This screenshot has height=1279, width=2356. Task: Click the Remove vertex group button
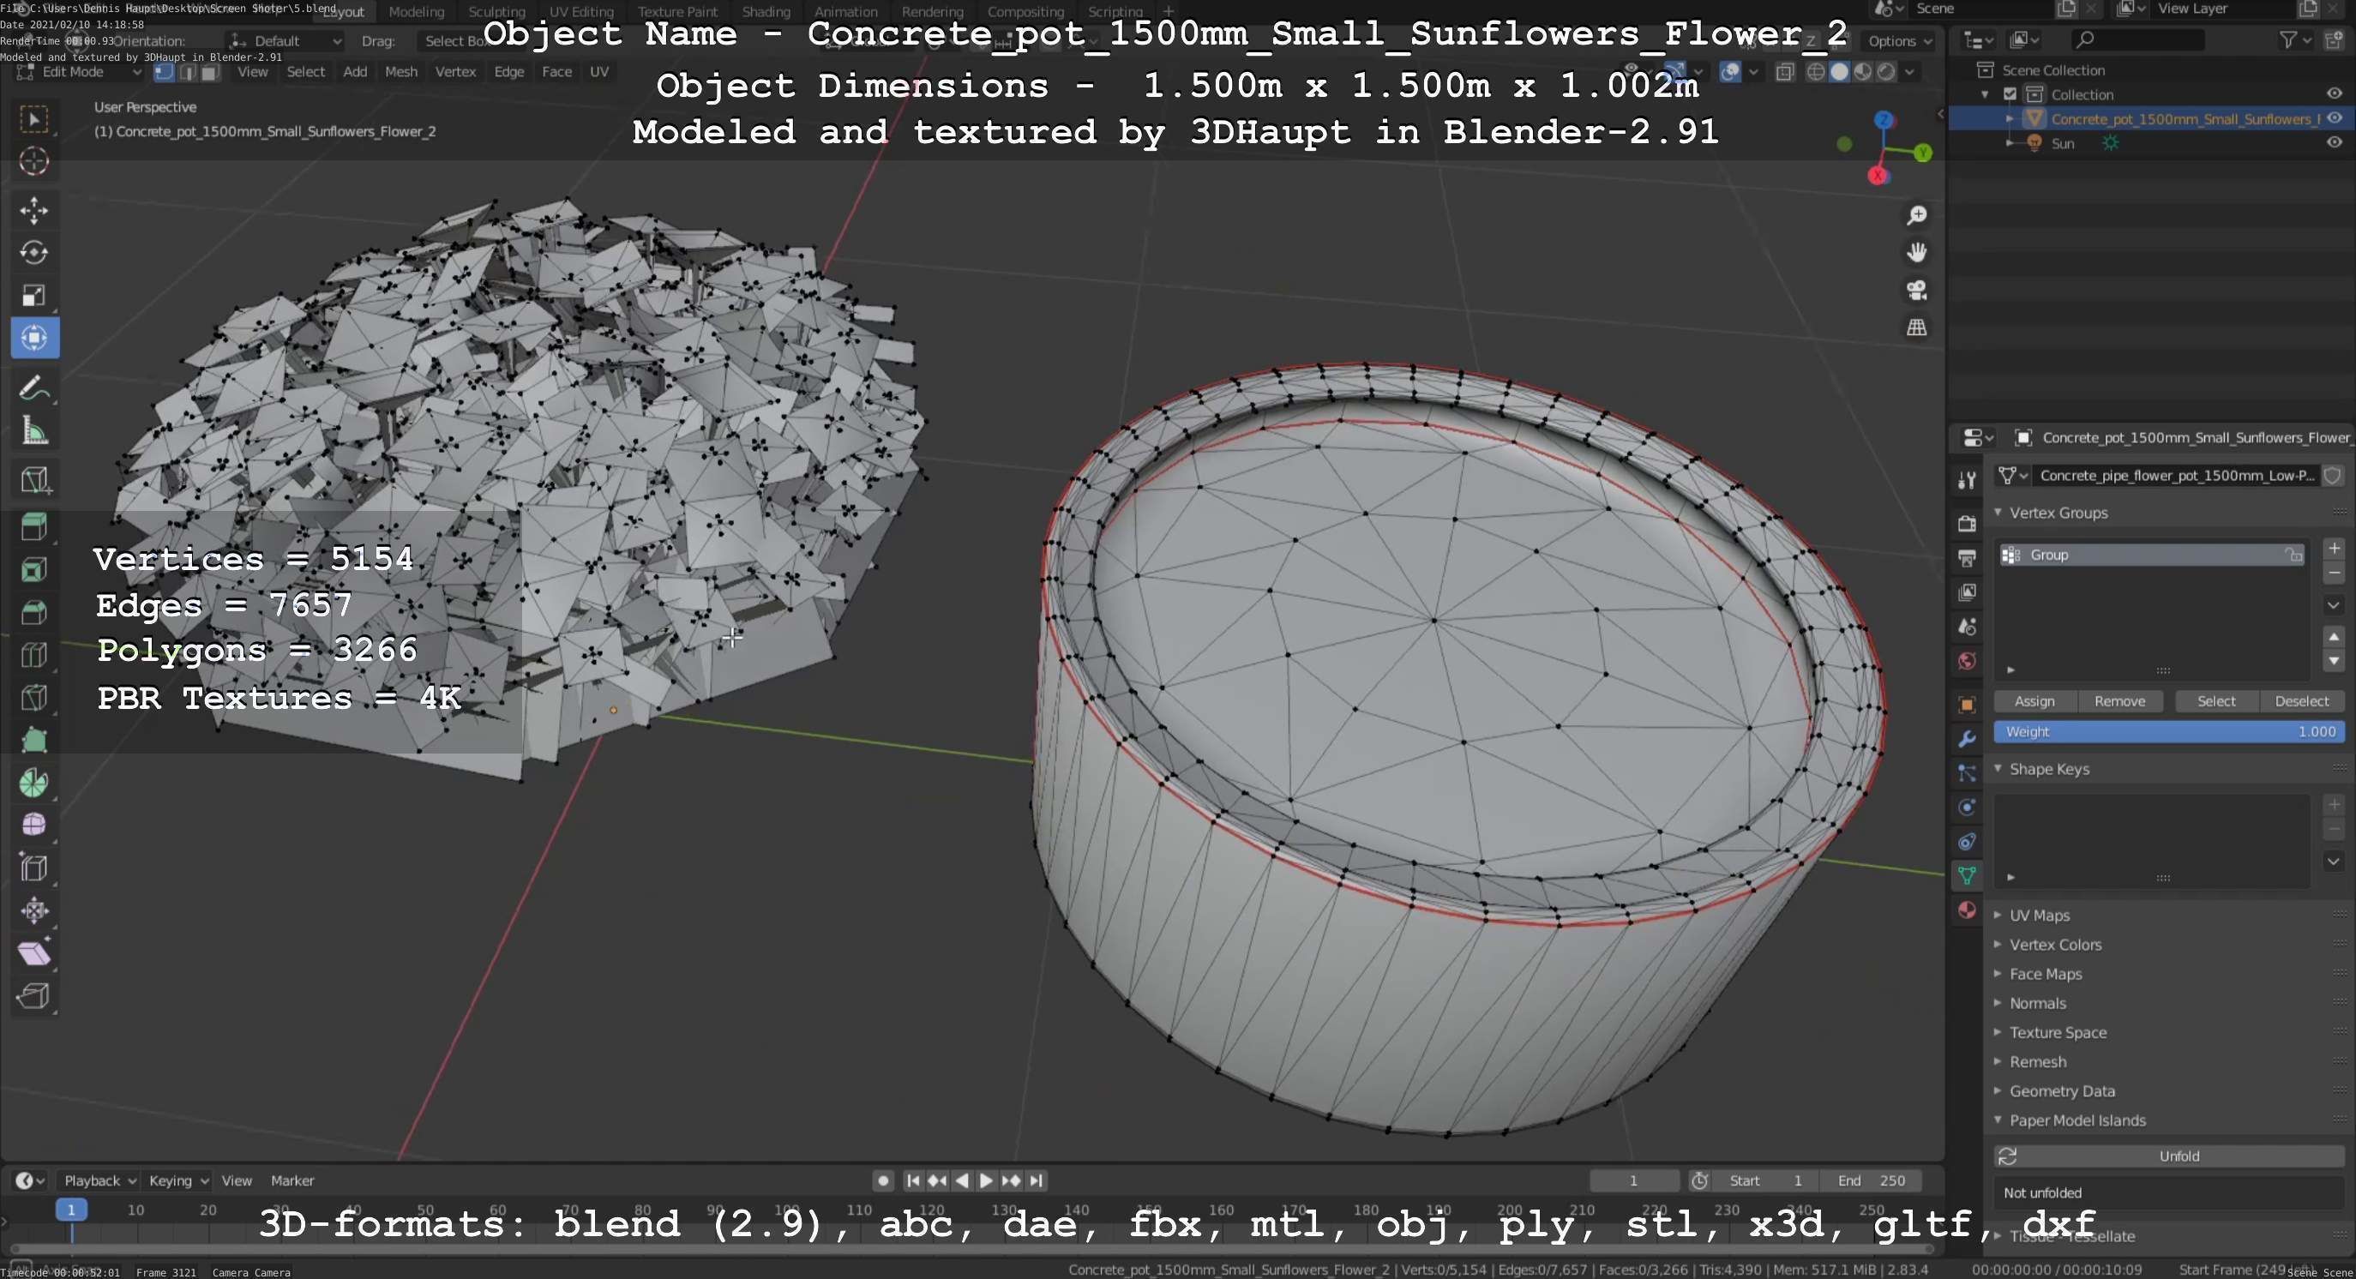tap(2119, 701)
